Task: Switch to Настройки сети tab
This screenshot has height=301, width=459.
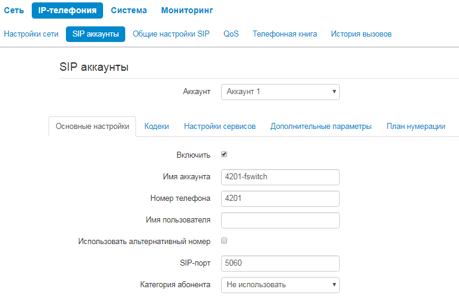Action: [x=31, y=34]
